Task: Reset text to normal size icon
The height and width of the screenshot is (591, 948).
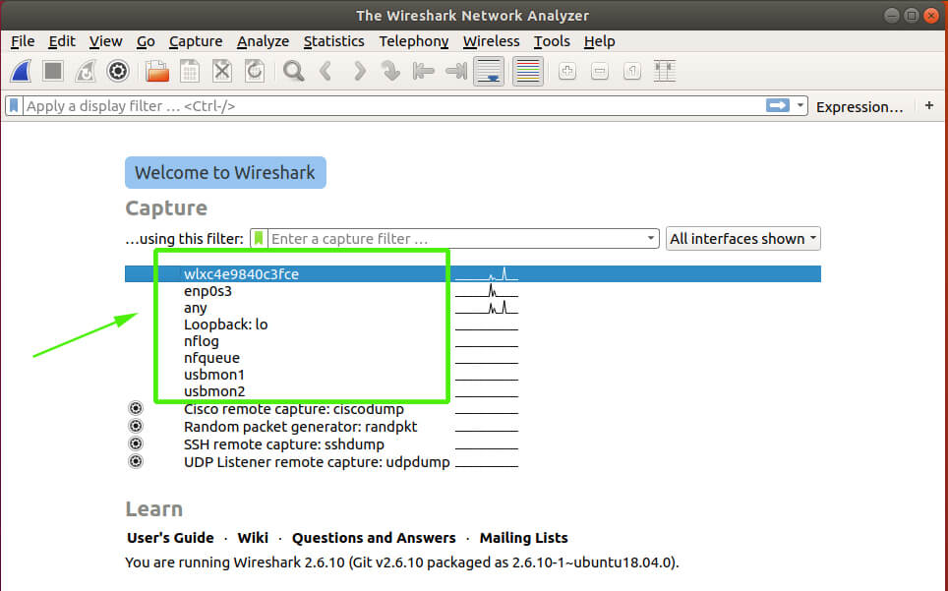Action: click(631, 72)
